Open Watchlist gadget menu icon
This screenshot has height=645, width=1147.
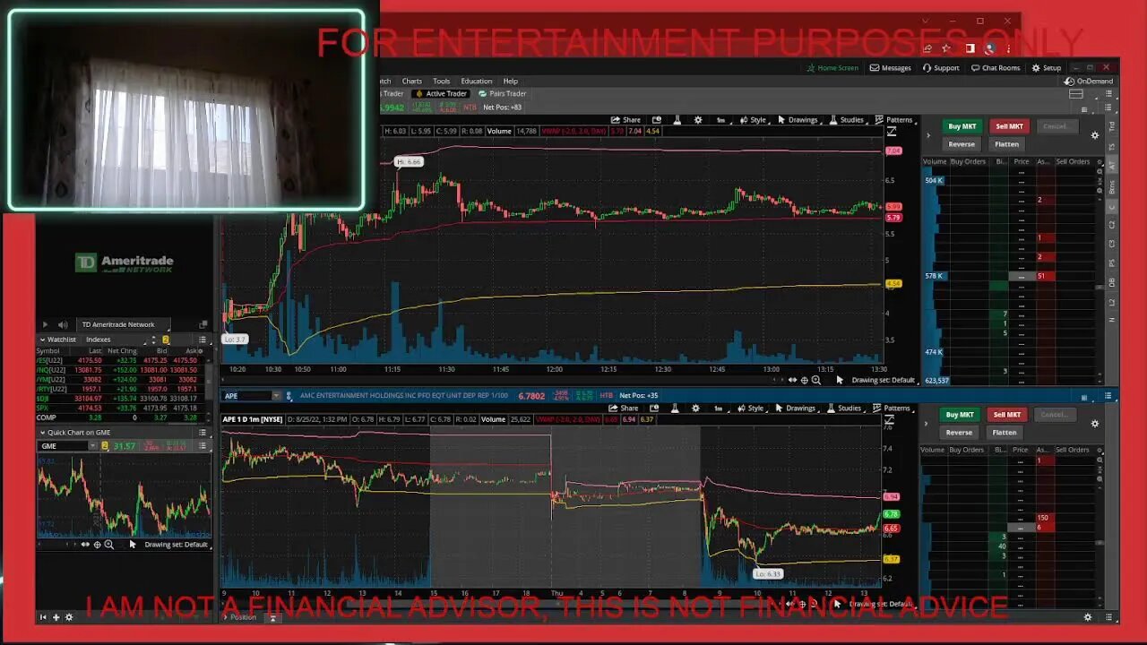click(x=203, y=340)
